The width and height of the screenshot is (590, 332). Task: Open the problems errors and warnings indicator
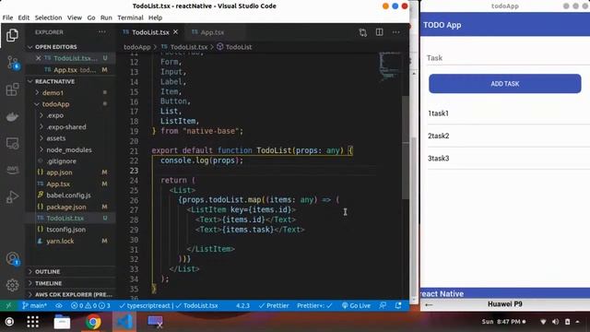tap(90, 305)
